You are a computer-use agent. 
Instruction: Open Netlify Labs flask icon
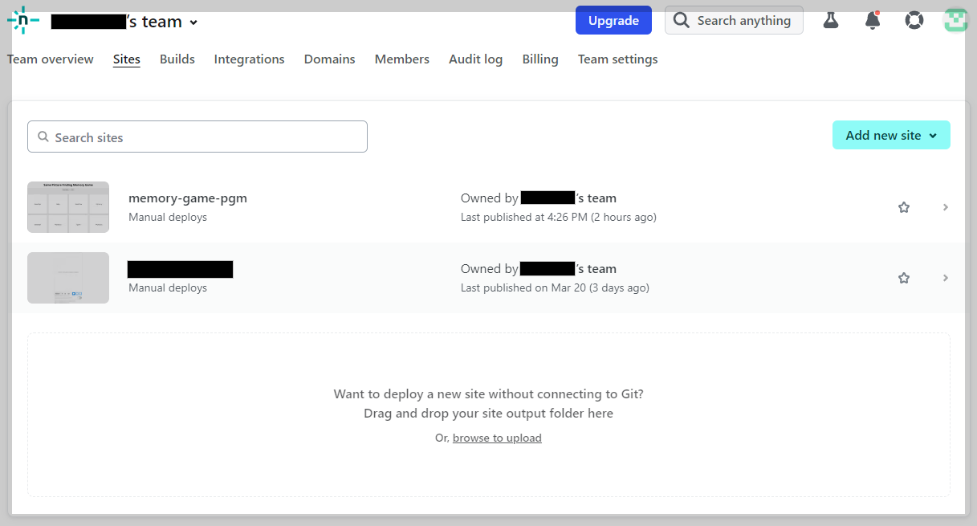tap(831, 20)
